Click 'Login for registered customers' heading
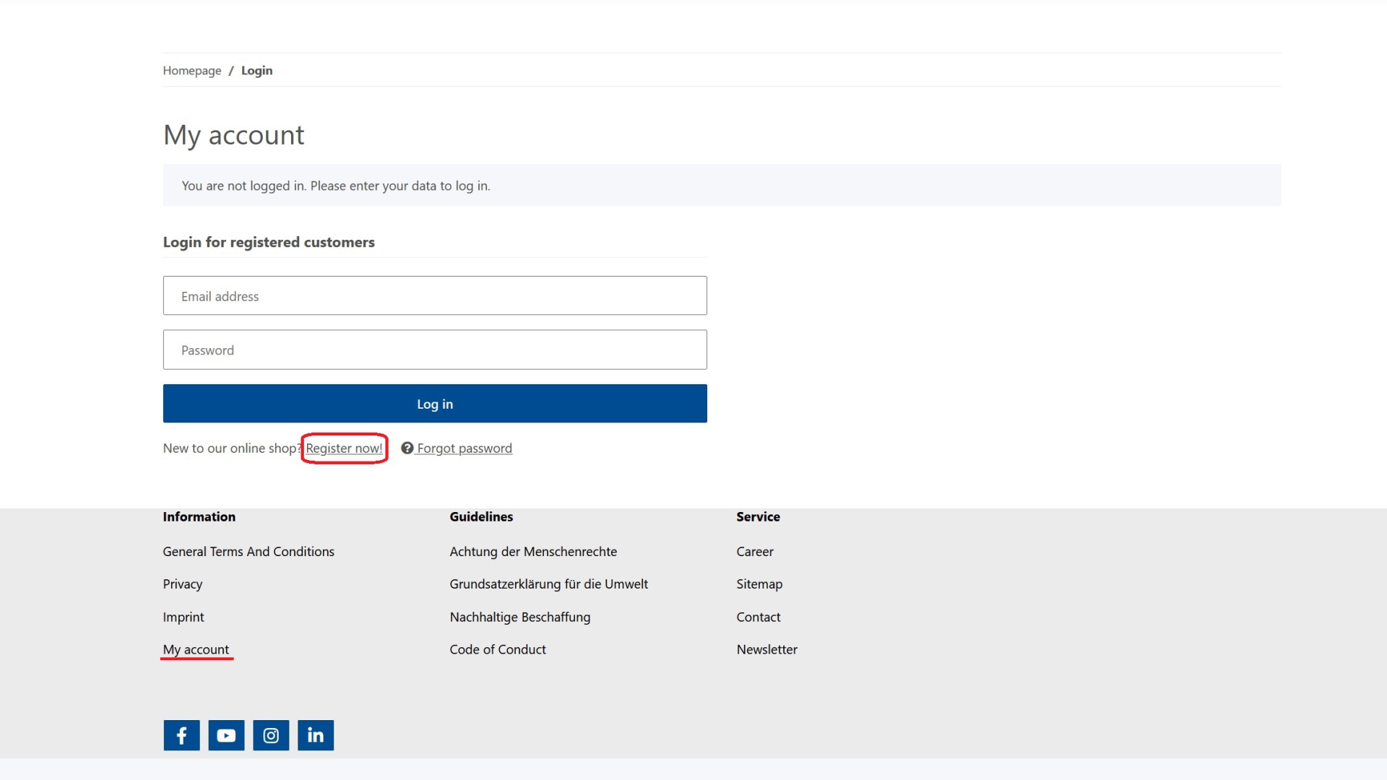This screenshot has height=780, width=1387. 269,242
